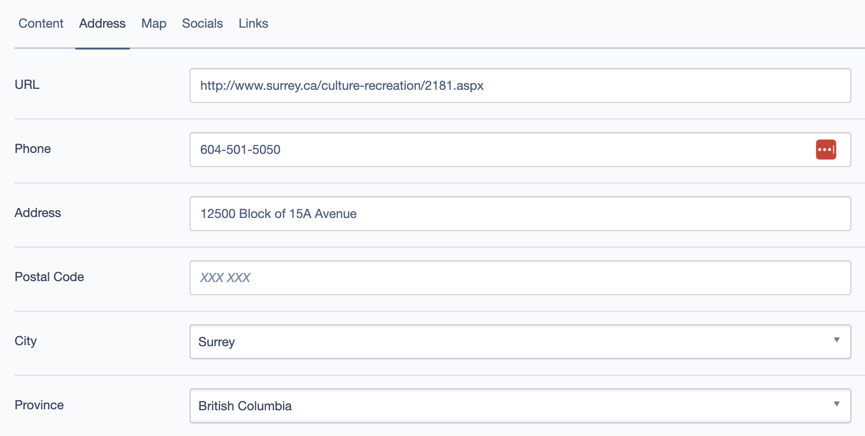The height and width of the screenshot is (436, 865).
Task: Switch to the Map tab
Action: click(154, 23)
